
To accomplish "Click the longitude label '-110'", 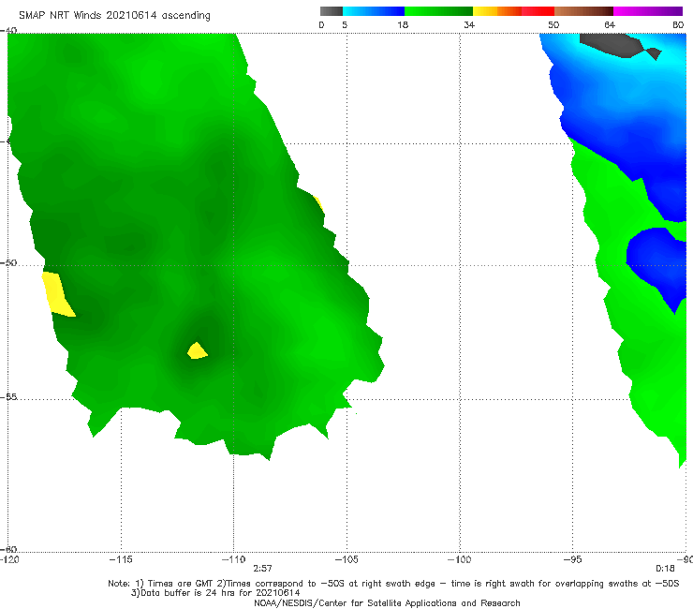I will pos(233,559).
